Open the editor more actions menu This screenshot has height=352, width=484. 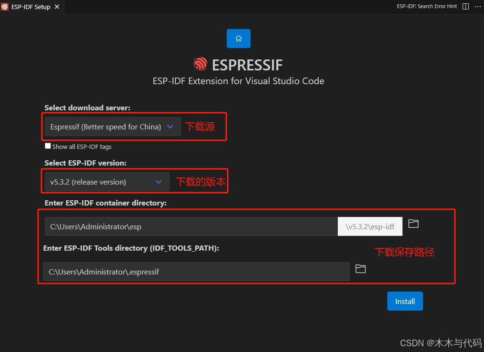[477, 7]
